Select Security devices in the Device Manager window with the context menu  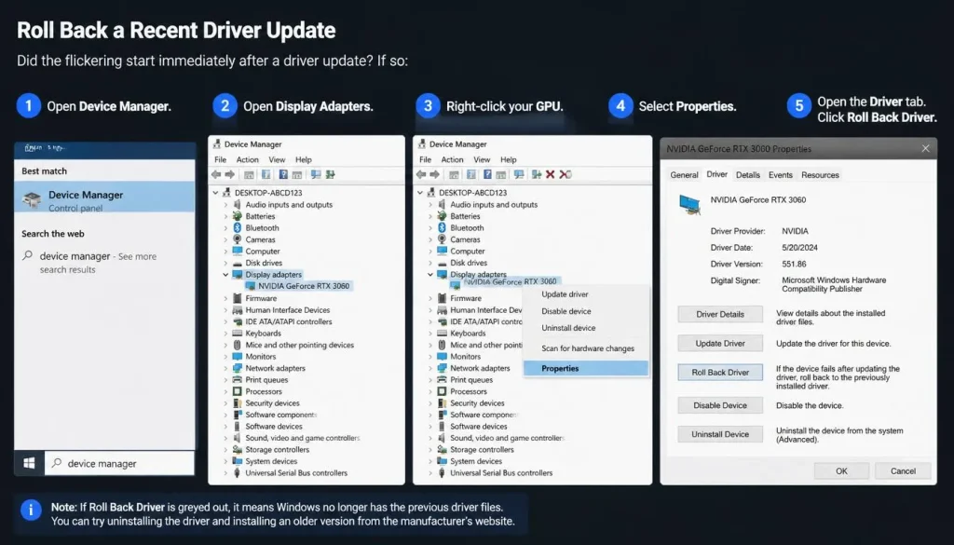477,402
